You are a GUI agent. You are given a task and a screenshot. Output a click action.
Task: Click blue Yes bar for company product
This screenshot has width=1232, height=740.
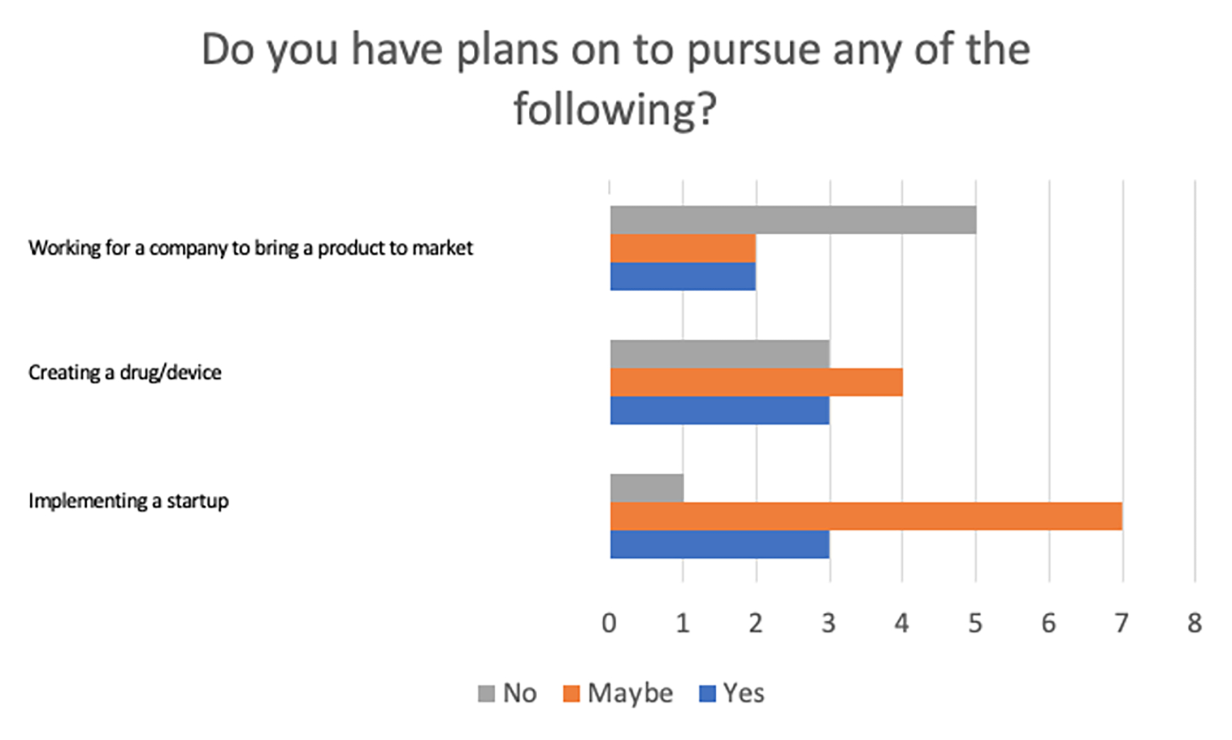coord(683,277)
